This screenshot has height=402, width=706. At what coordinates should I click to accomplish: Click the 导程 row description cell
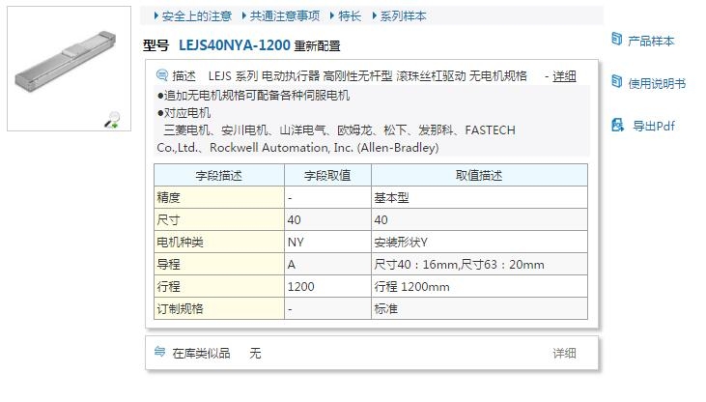coord(459,265)
